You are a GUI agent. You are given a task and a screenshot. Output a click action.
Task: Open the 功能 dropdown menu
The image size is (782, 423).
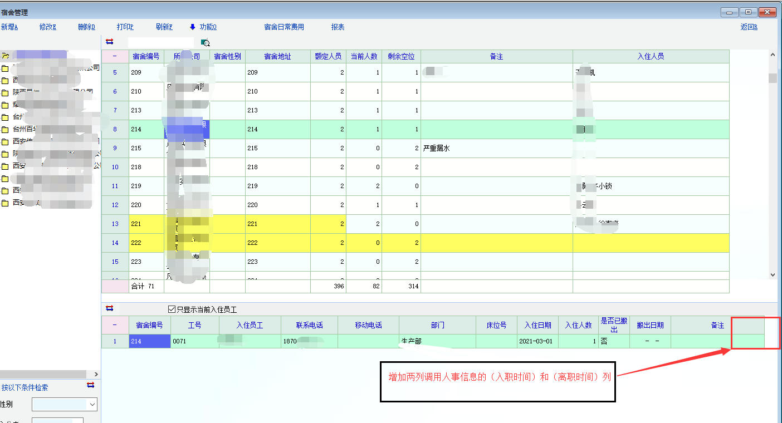(x=208, y=27)
